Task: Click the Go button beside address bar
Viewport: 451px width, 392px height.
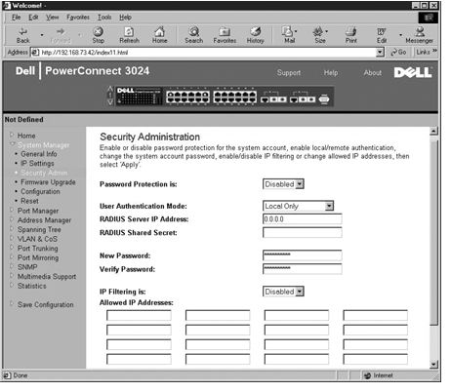Action: point(398,52)
